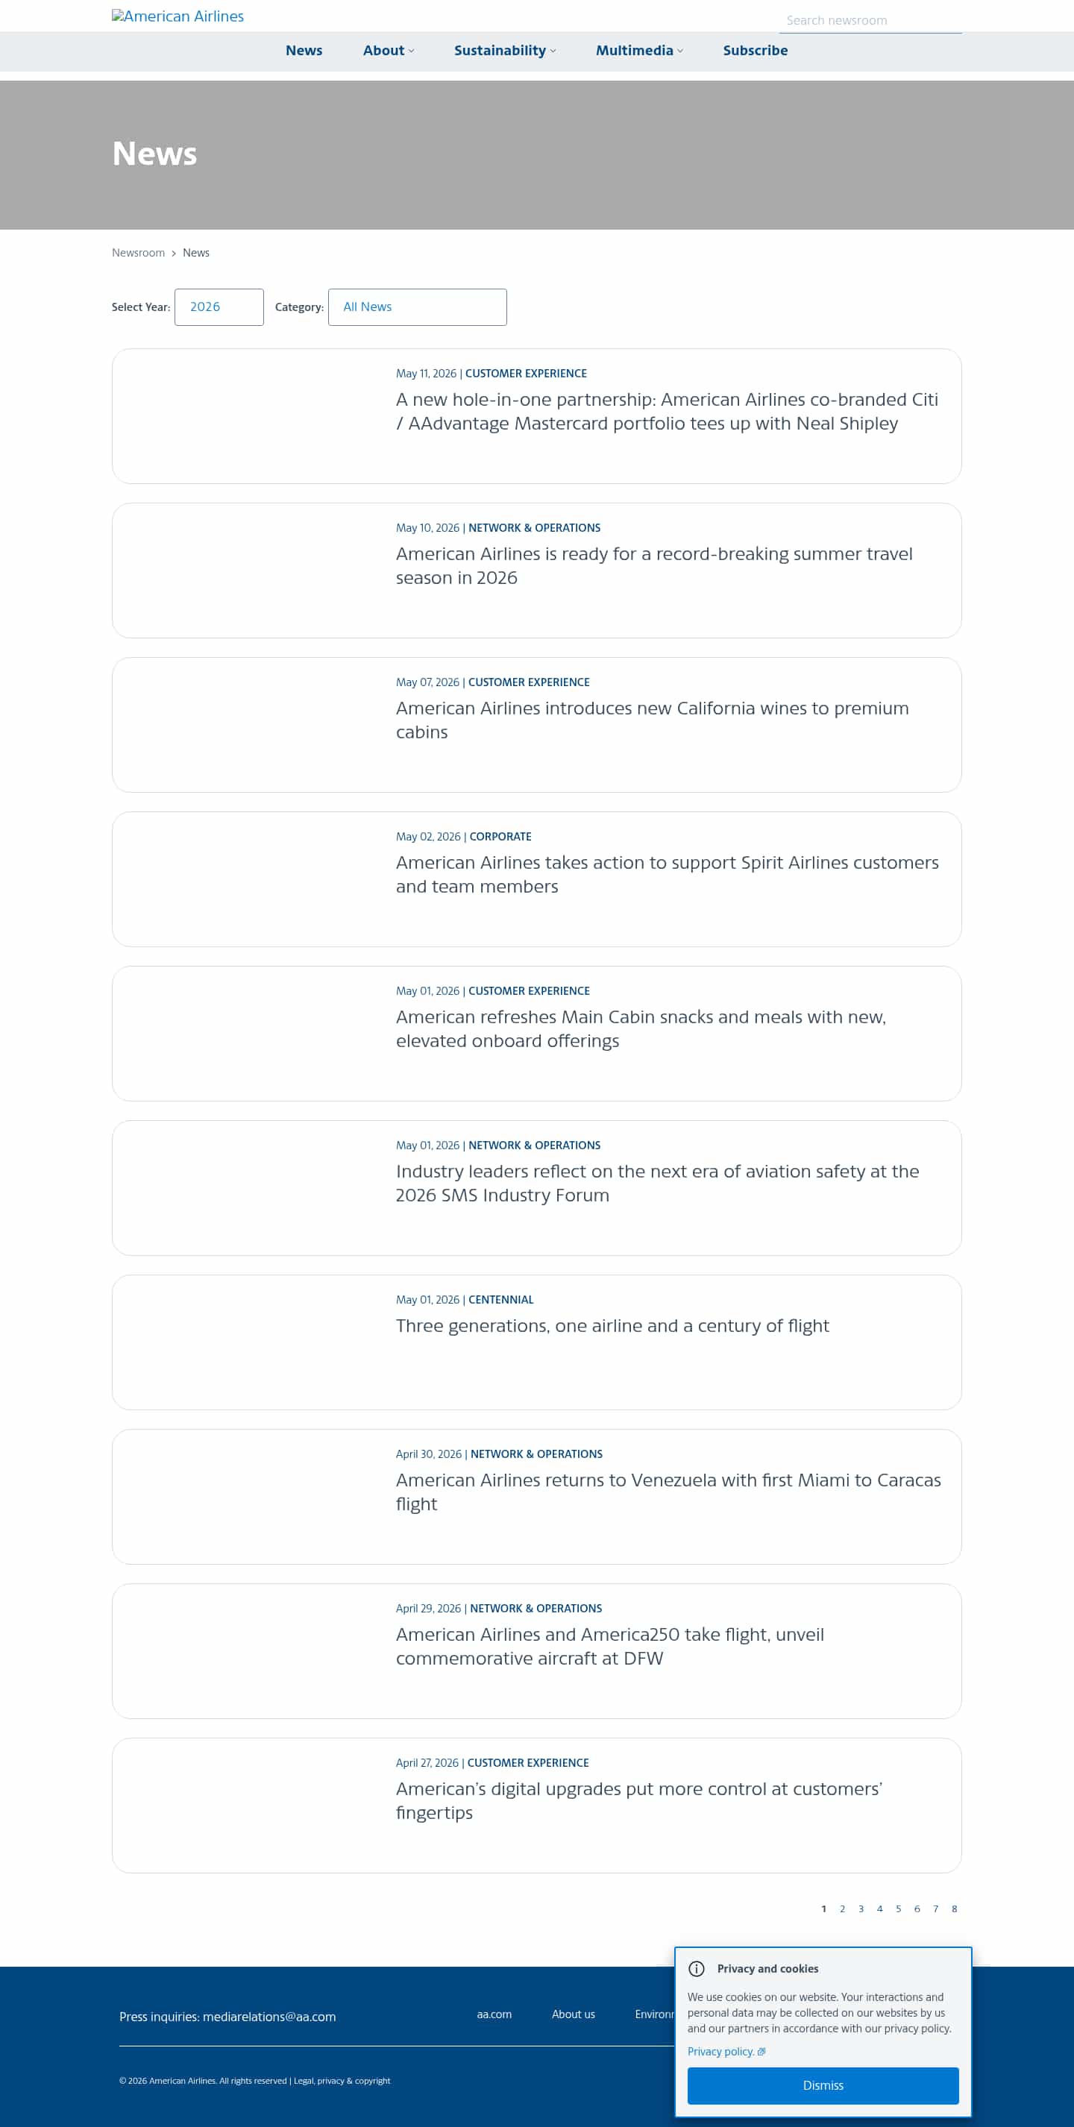
Task: Focus the Search newsroom field
Action: point(870,21)
